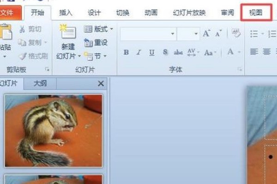Click the Reset (重设) slide button

click(96, 43)
